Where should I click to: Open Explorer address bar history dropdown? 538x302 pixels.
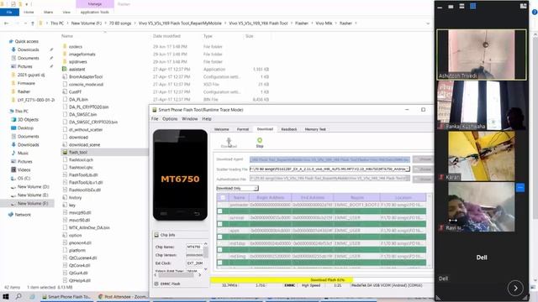pos(428,23)
